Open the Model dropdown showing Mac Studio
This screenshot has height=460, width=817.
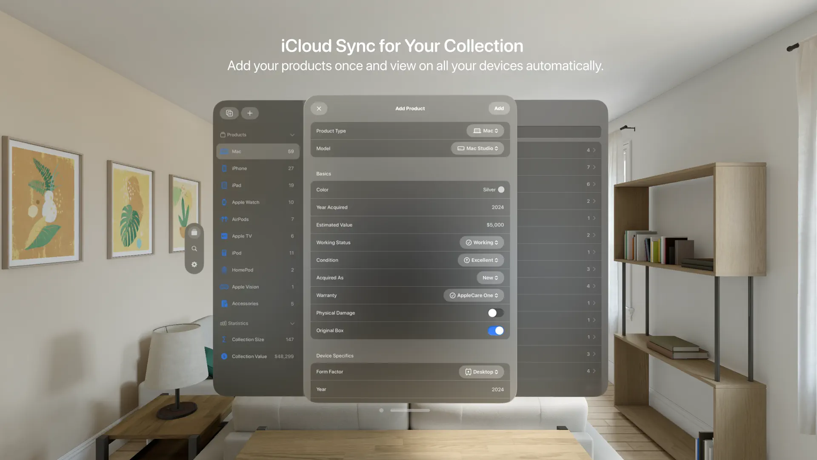tap(477, 148)
